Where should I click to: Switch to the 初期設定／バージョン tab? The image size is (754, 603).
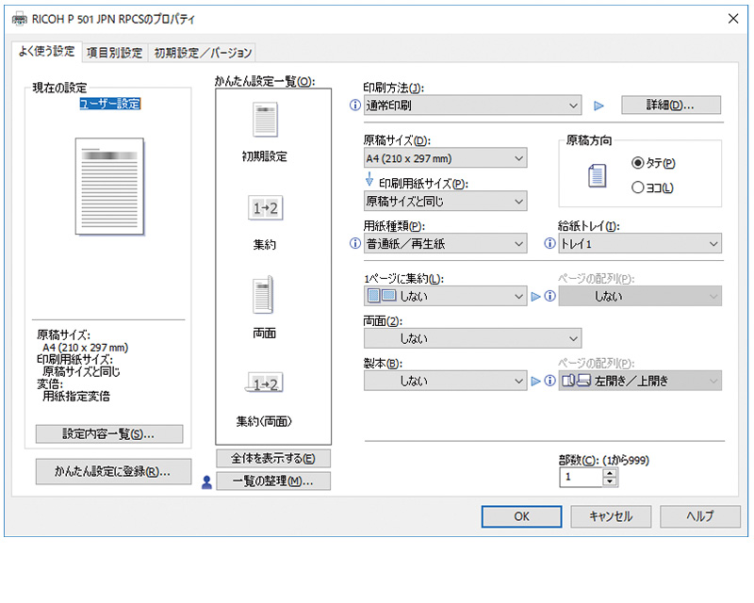click(x=198, y=53)
